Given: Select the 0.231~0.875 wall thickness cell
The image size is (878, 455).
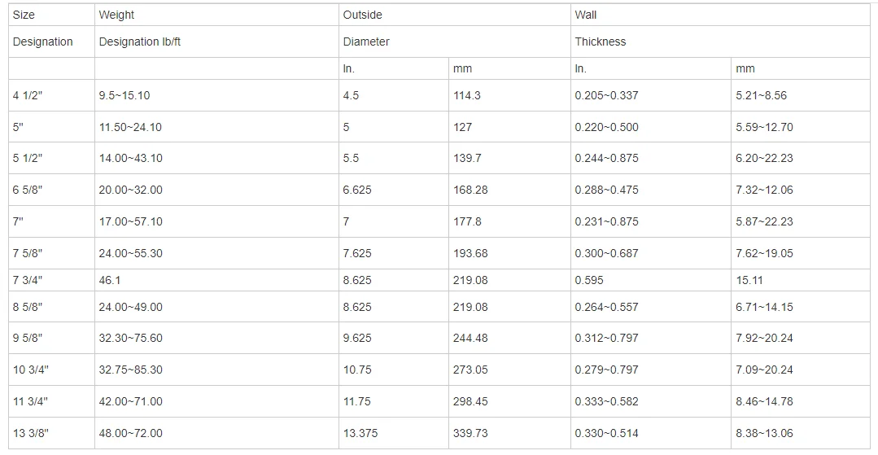Looking at the screenshot, I should click(651, 222).
